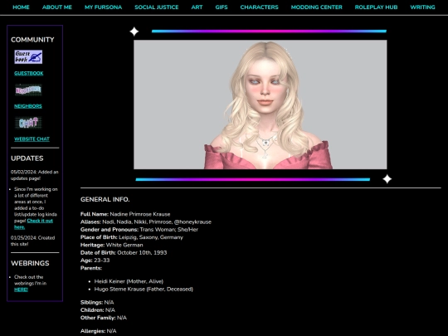The width and height of the screenshot is (448, 336).
Task: Follow the GUESTBOOK link
Action: (29, 74)
